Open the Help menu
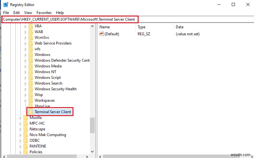 60,13
